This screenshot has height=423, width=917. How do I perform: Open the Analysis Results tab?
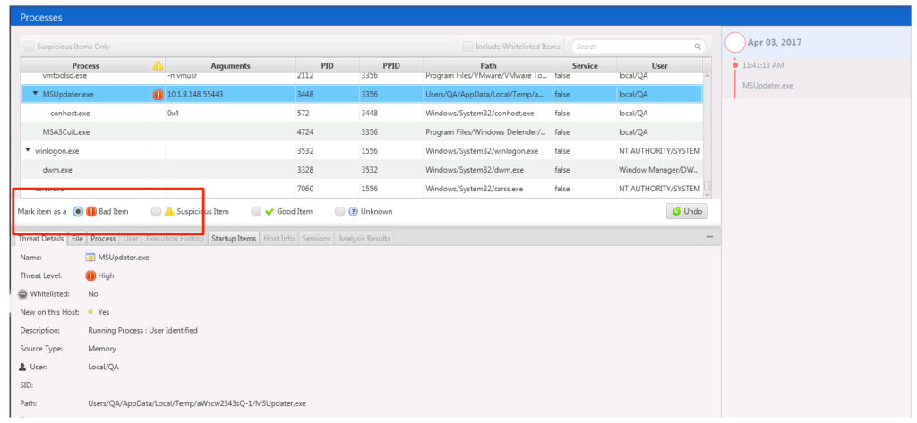pyautogui.click(x=364, y=239)
